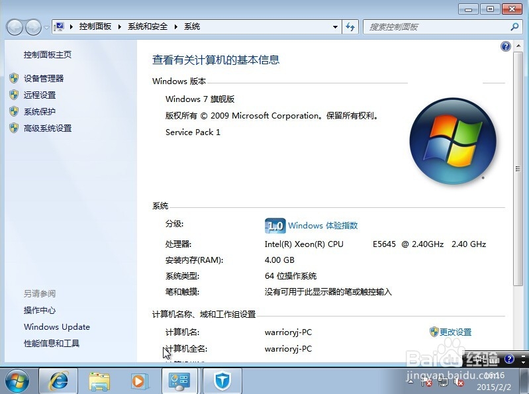Click the shield icon beside 更改设置

pos(434,332)
